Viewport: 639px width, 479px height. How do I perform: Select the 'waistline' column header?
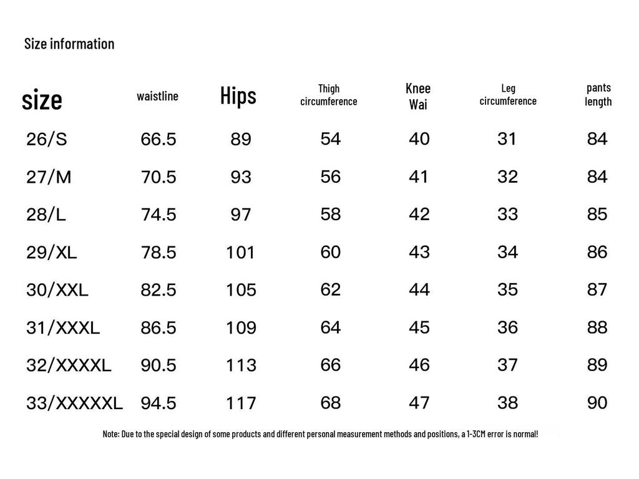pos(157,96)
